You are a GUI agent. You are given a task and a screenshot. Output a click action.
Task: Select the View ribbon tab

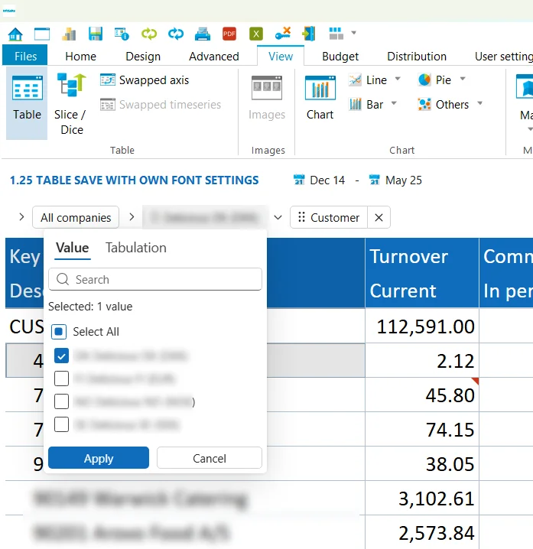tap(281, 57)
